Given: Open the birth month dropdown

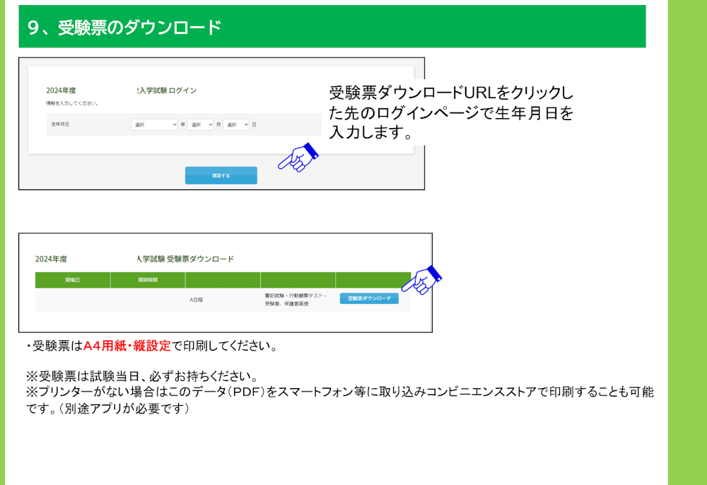Looking at the screenshot, I should tap(200, 125).
